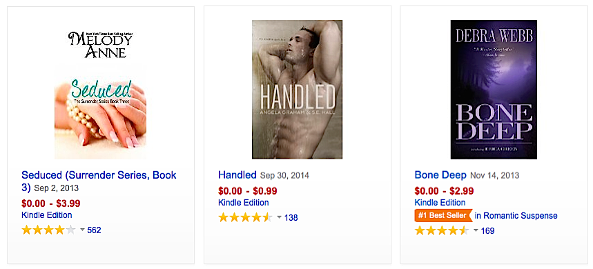
Task: View the 562 customer reviews
Action: point(94,230)
